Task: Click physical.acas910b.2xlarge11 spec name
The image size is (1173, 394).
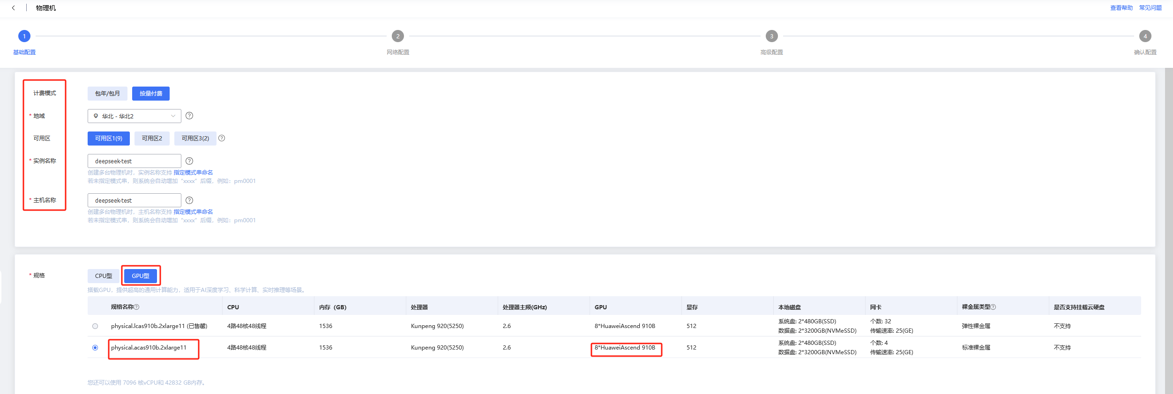Action: [x=149, y=348]
